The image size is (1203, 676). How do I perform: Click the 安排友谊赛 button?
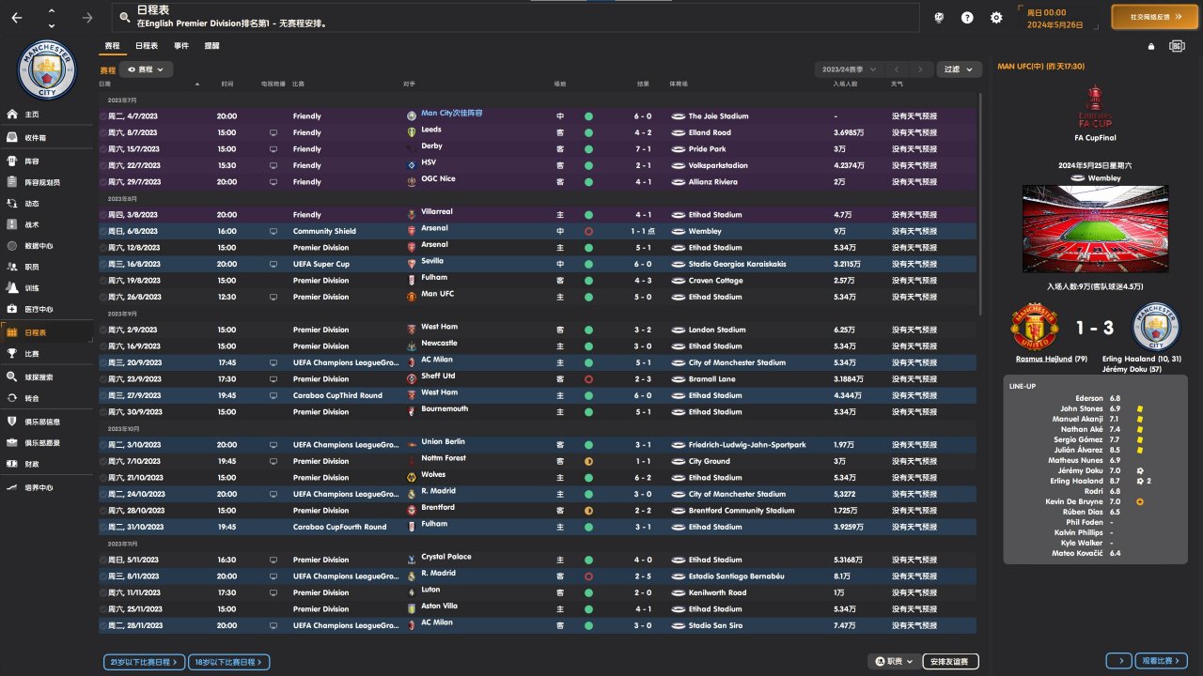click(x=951, y=662)
